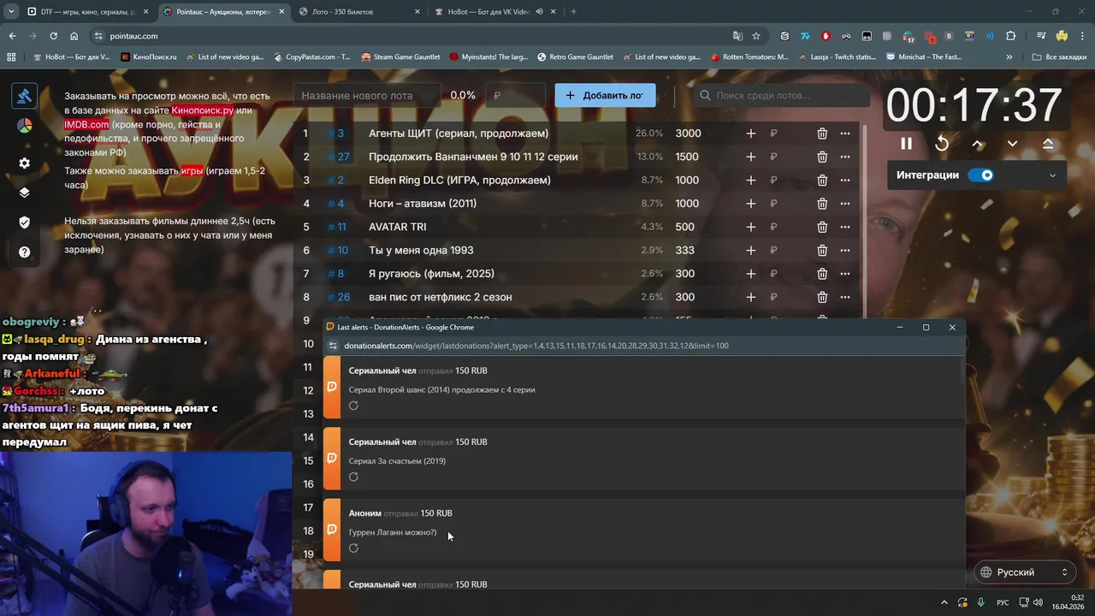Click the highlighted игры link
1095x616 pixels.
192,170
